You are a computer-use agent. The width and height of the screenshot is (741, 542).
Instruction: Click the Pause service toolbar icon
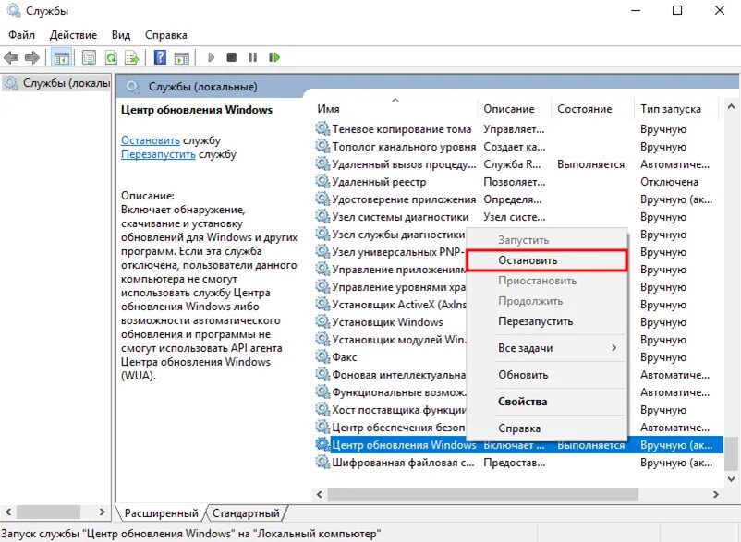coord(253,57)
